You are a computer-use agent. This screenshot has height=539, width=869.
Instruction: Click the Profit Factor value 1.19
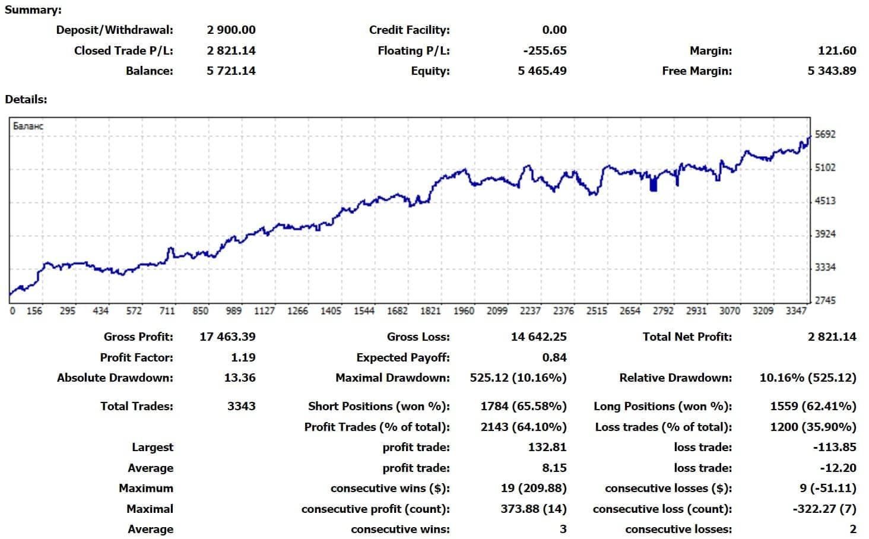click(243, 357)
